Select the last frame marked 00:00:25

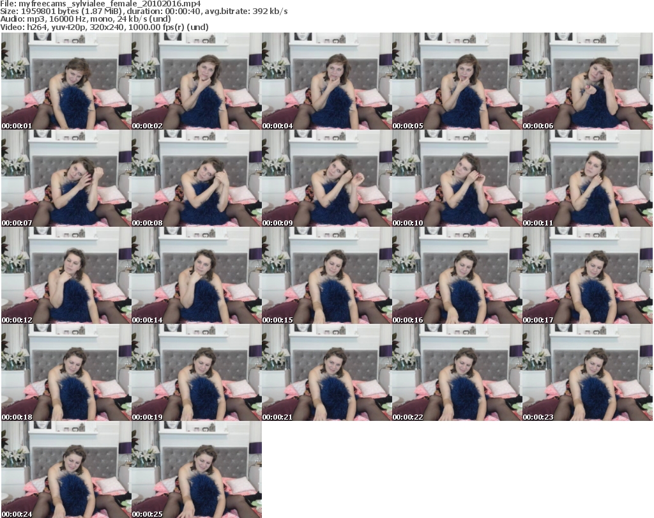click(x=197, y=469)
